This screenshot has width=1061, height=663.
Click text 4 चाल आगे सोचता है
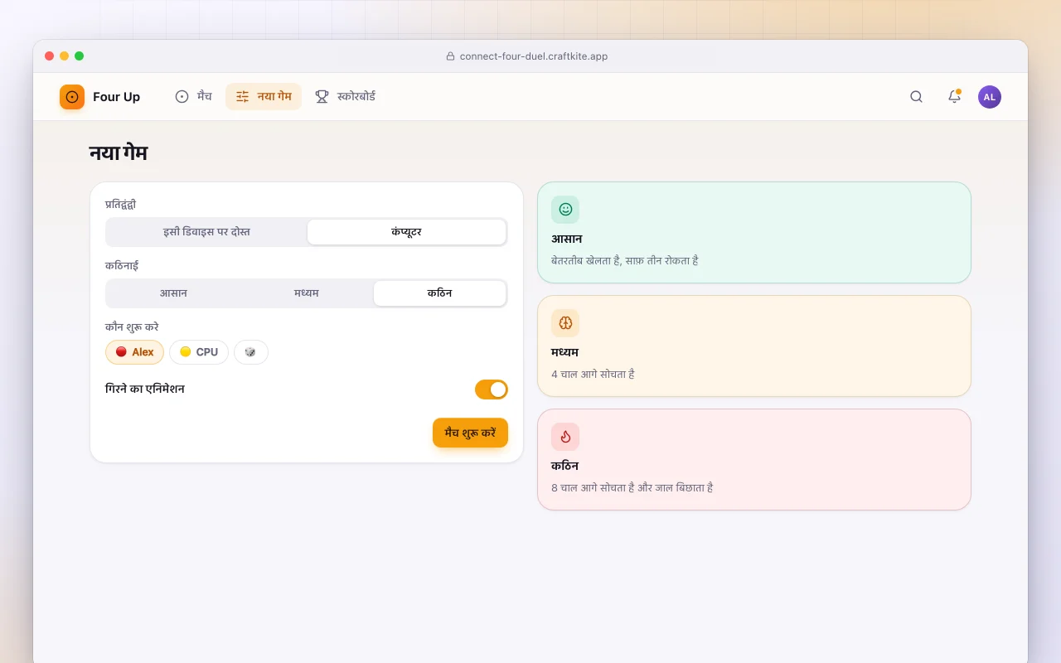tap(593, 375)
